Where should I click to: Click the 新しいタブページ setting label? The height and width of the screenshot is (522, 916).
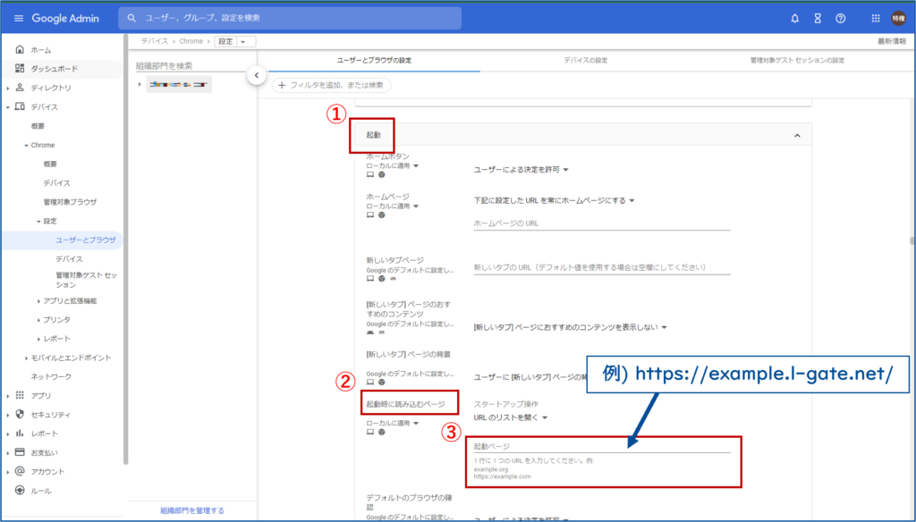pos(394,260)
